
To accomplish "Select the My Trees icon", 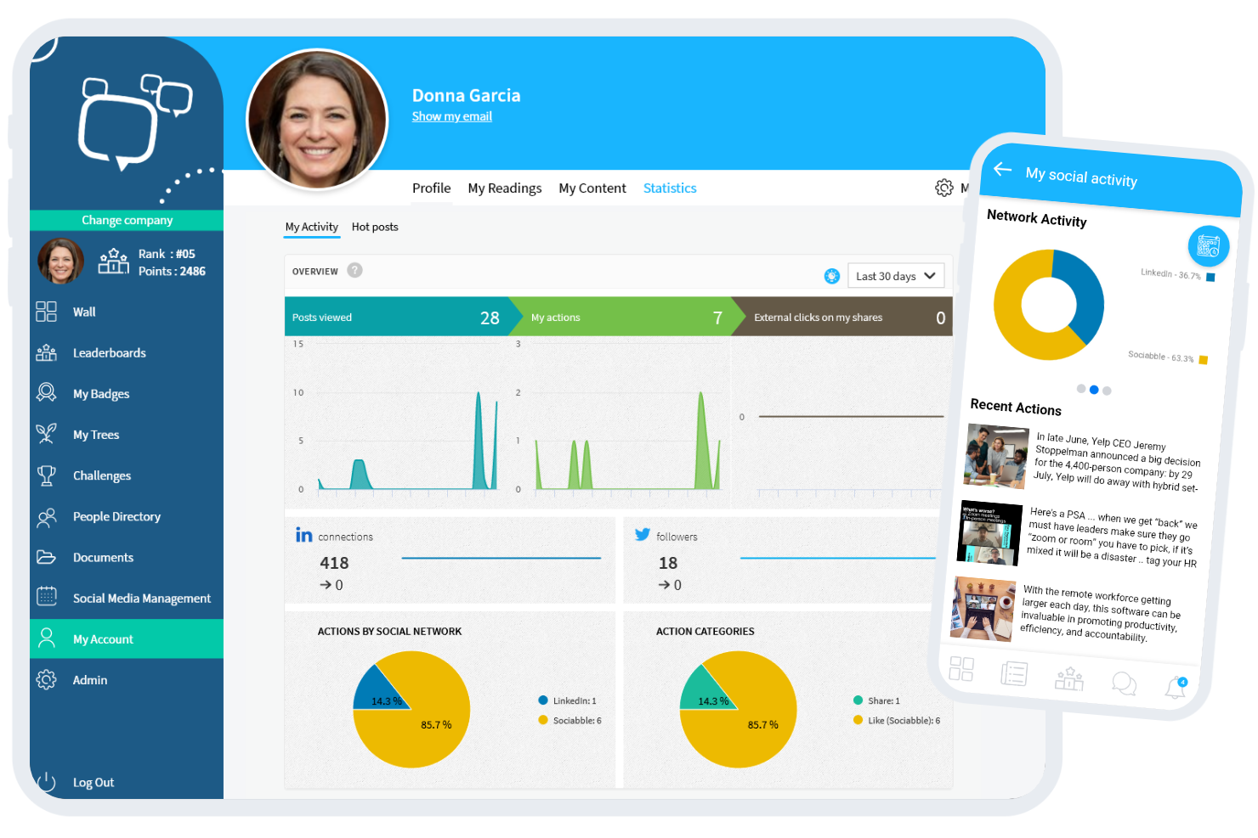I will click(47, 434).
